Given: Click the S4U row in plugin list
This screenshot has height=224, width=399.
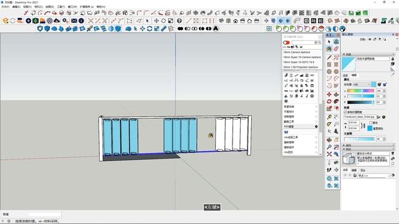Looking at the screenshot, I should click(300, 126).
